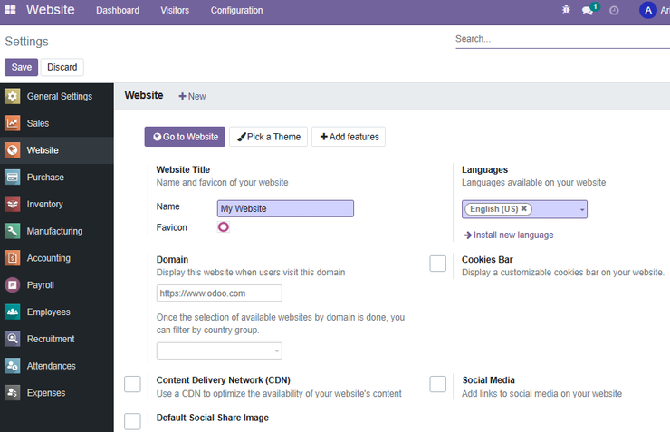This screenshot has width=670, height=432.
Task: Click the Attendances sidebar icon
Action: [13, 365]
